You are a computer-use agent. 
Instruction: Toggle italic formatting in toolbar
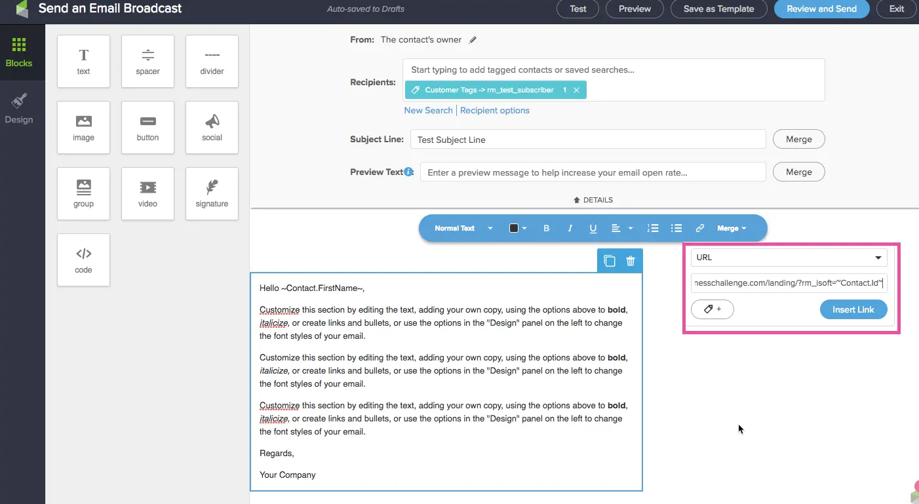pyautogui.click(x=570, y=228)
